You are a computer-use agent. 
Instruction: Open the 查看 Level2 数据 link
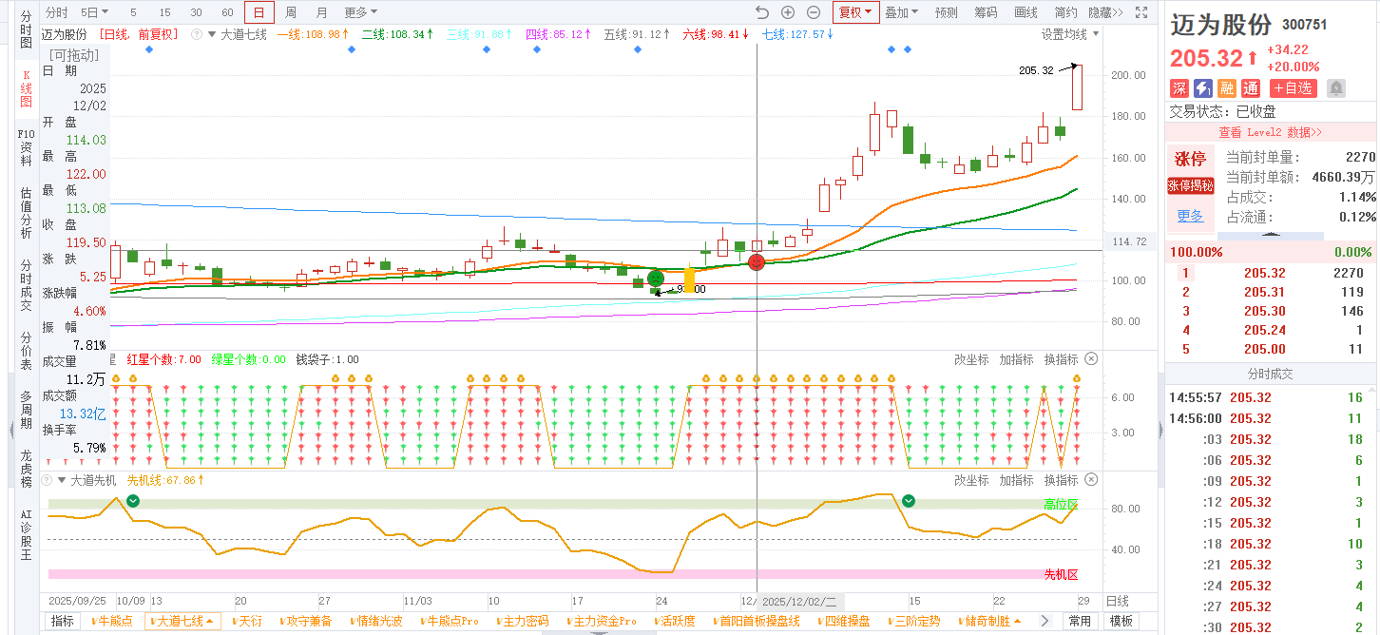[x=1270, y=132]
